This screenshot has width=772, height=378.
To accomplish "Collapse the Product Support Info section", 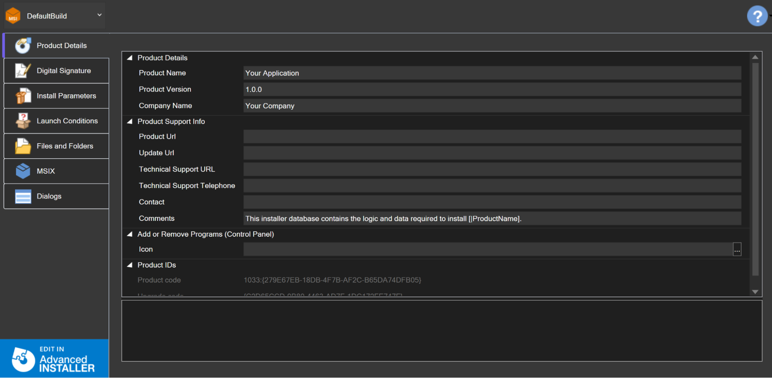I will tap(130, 121).
